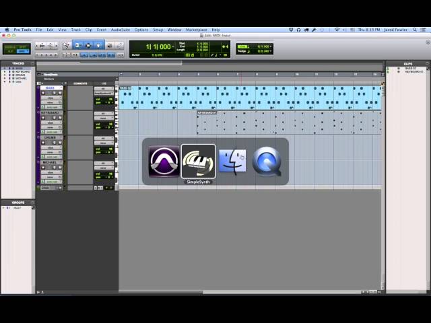Open the Clips list panel menu

pos(427,63)
